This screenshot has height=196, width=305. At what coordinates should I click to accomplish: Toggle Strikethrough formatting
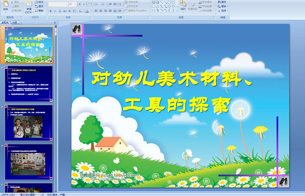tap(64, 11)
